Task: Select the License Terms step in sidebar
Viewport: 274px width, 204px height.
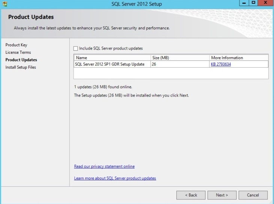Action: 18,52
